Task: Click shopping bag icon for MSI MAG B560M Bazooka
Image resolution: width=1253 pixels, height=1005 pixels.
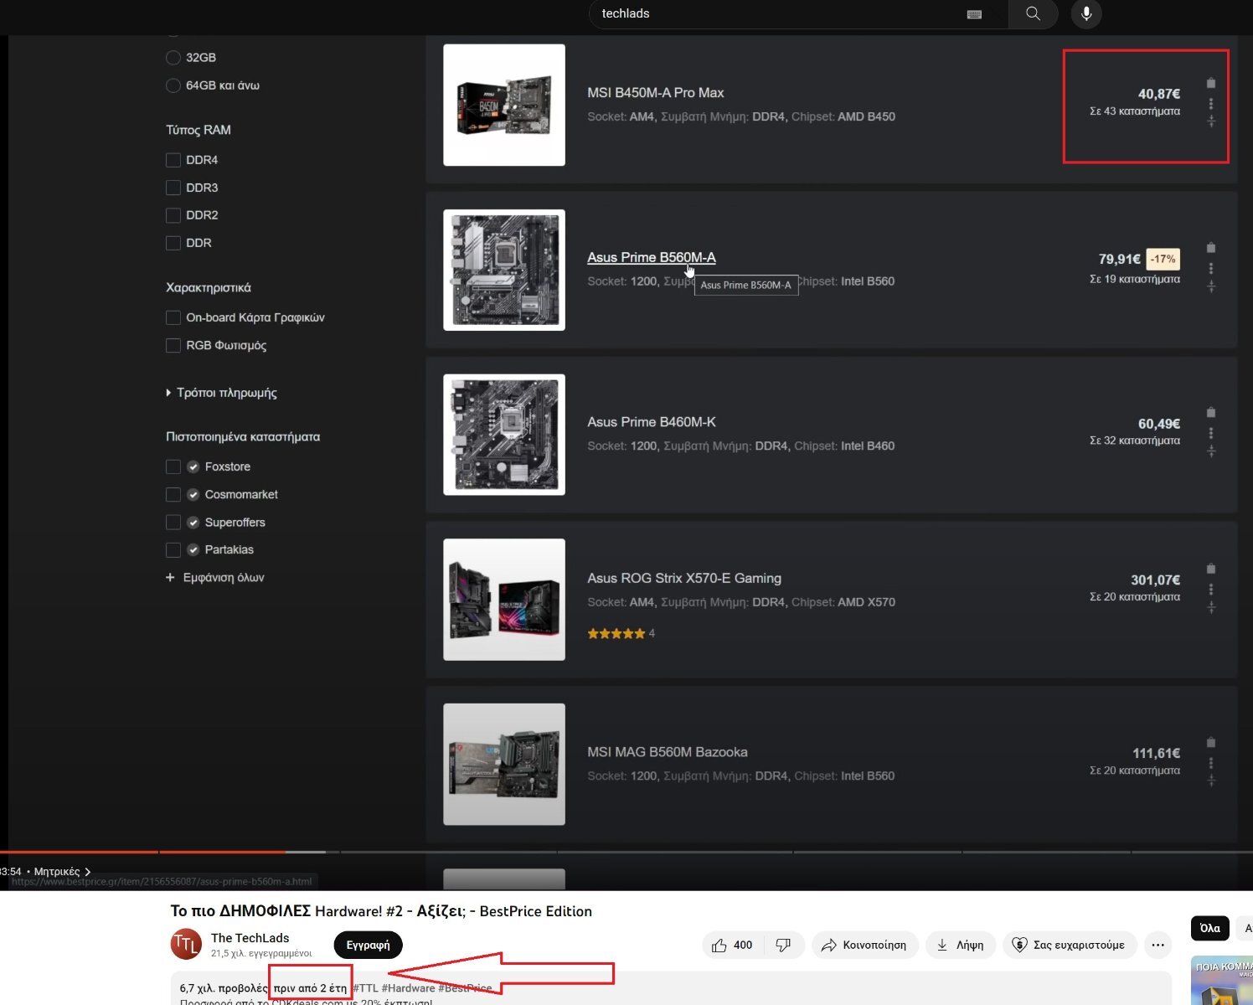Action: point(1211,742)
